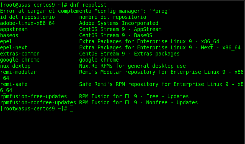Image resolution: width=245 pixels, height=144 pixels.
Task: Click the rpmfusion-nonfree-updates repository id
Action: (38, 103)
